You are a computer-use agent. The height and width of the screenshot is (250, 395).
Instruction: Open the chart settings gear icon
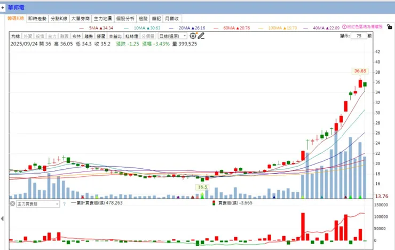click(x=193, y=36)
